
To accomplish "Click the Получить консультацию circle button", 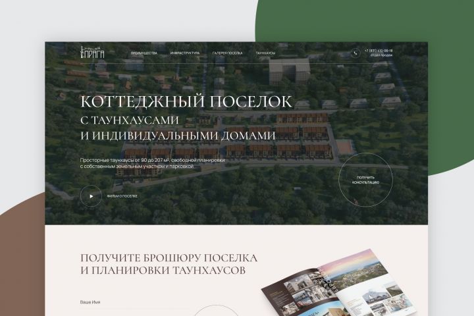I will pyautogui.click(x=365, y=180).
